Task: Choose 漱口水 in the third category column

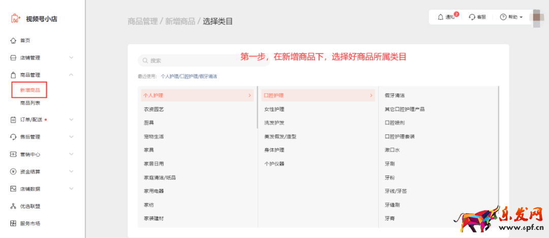Action: tap(392, 150)
